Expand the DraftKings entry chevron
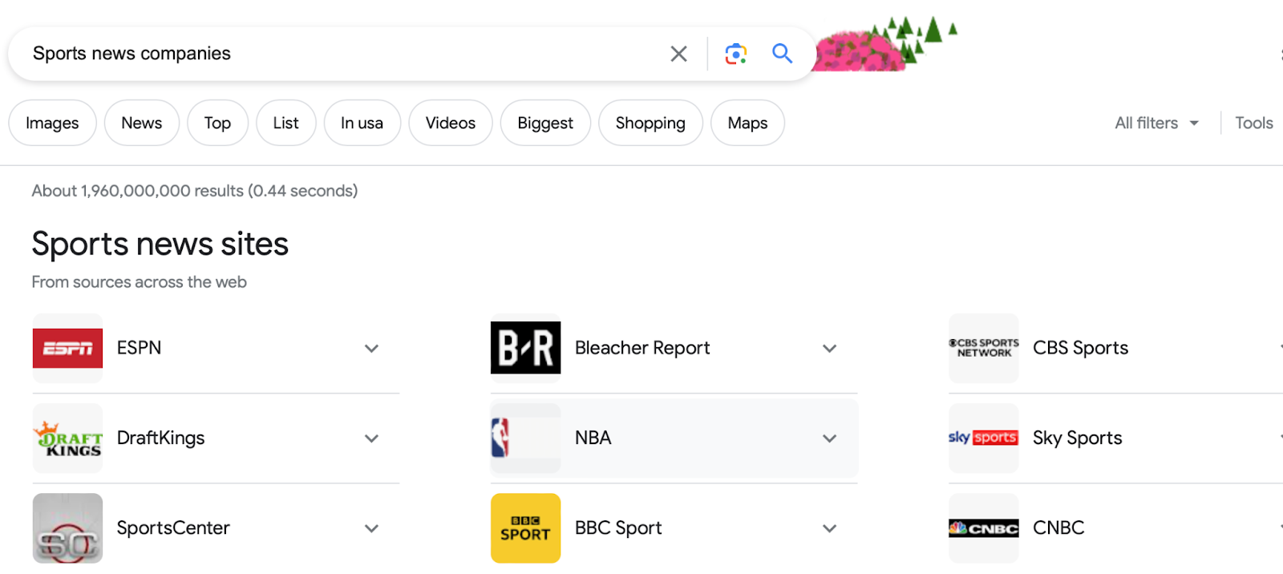The image size is (1283, 574). coord(371,438)
